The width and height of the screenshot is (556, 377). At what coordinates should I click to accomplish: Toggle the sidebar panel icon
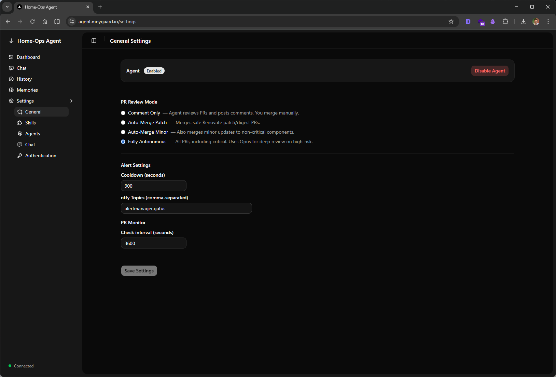[x=94, y=41]
